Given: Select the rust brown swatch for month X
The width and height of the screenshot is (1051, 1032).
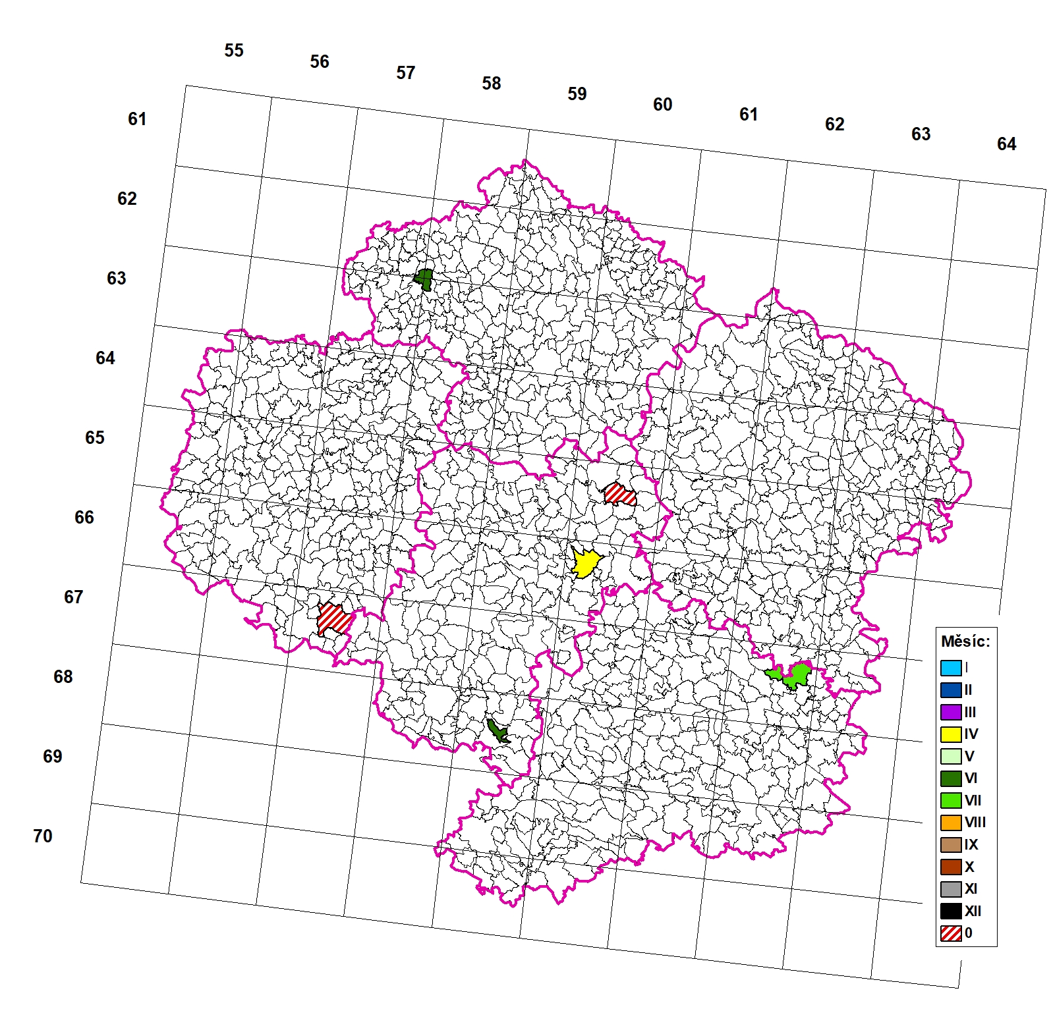Looking at the screenshot, I should (x=951, y=867).
